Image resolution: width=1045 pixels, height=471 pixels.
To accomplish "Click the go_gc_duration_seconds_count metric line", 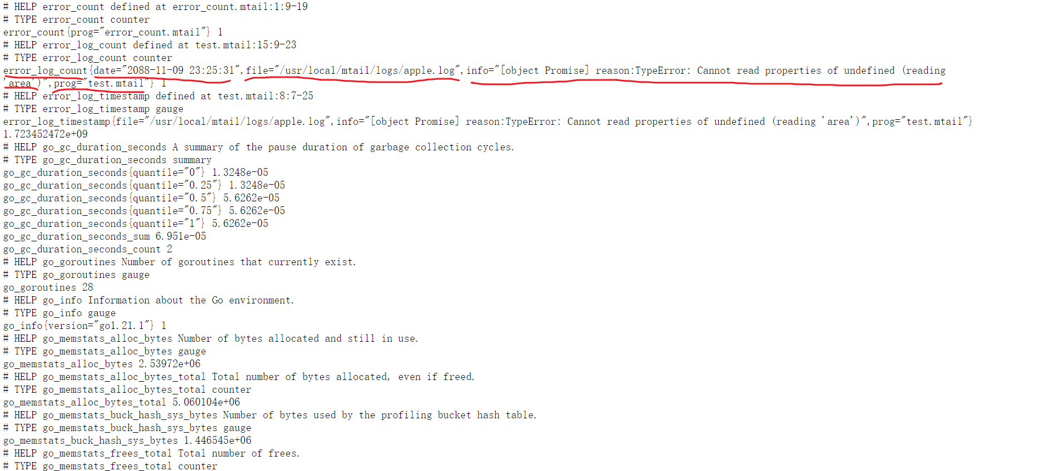I will pos(88,249).
